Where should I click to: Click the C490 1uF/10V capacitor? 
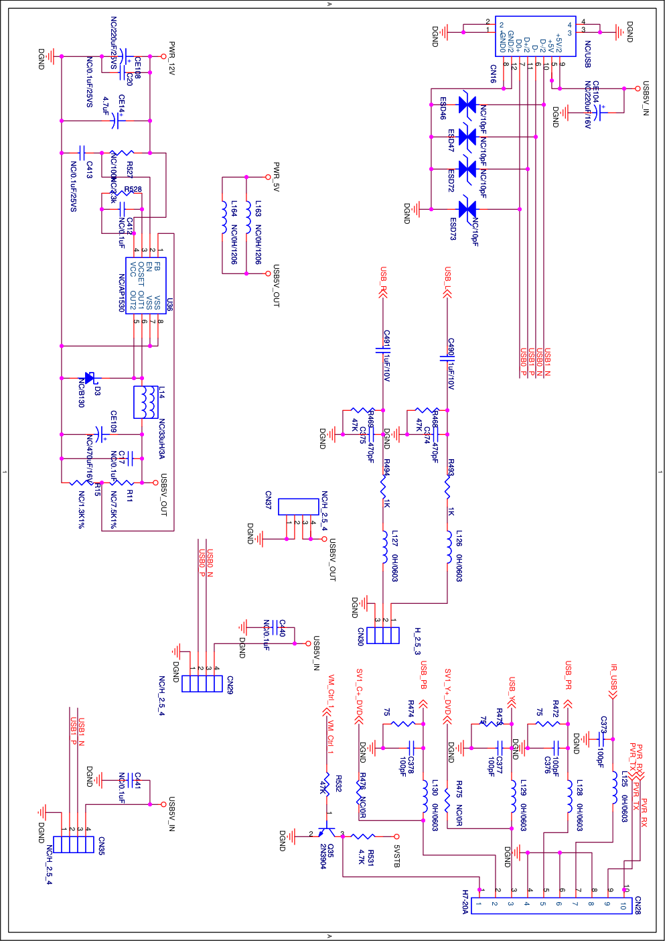point(447,358)
